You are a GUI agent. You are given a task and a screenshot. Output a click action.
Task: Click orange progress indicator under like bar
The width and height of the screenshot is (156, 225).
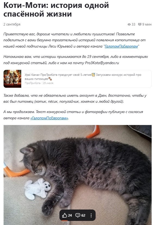point(65,221)
